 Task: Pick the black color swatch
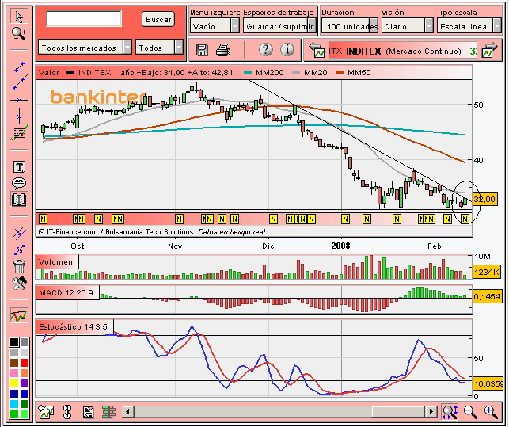point(14,342)
